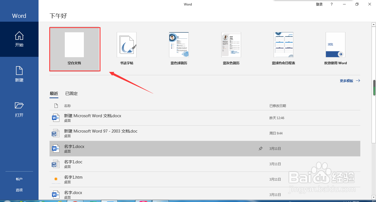Open the recent file 名字.docx

click(205, 193)
